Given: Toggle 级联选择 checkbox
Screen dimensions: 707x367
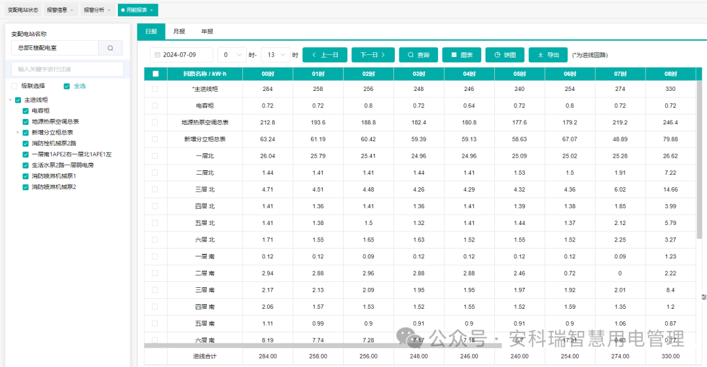Looking at the screenshot, I should 14,86.
